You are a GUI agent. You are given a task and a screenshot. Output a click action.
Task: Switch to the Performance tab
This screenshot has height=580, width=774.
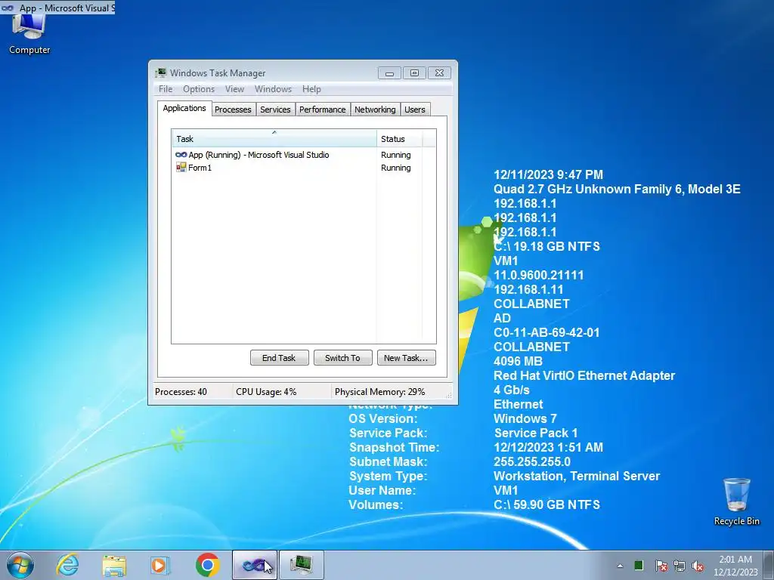click(x=322, y=110)
